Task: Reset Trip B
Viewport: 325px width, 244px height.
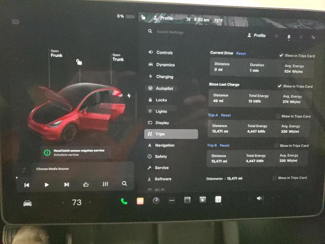Action: (224, 145)
